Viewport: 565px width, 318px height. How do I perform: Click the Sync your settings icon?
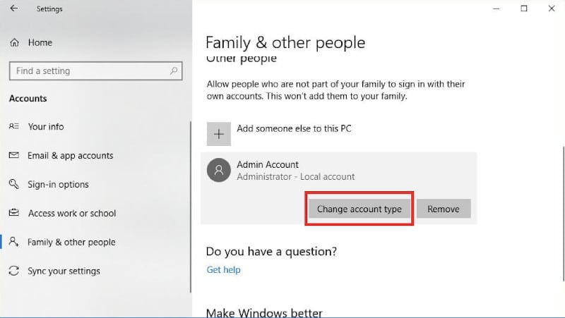(13, 271)
